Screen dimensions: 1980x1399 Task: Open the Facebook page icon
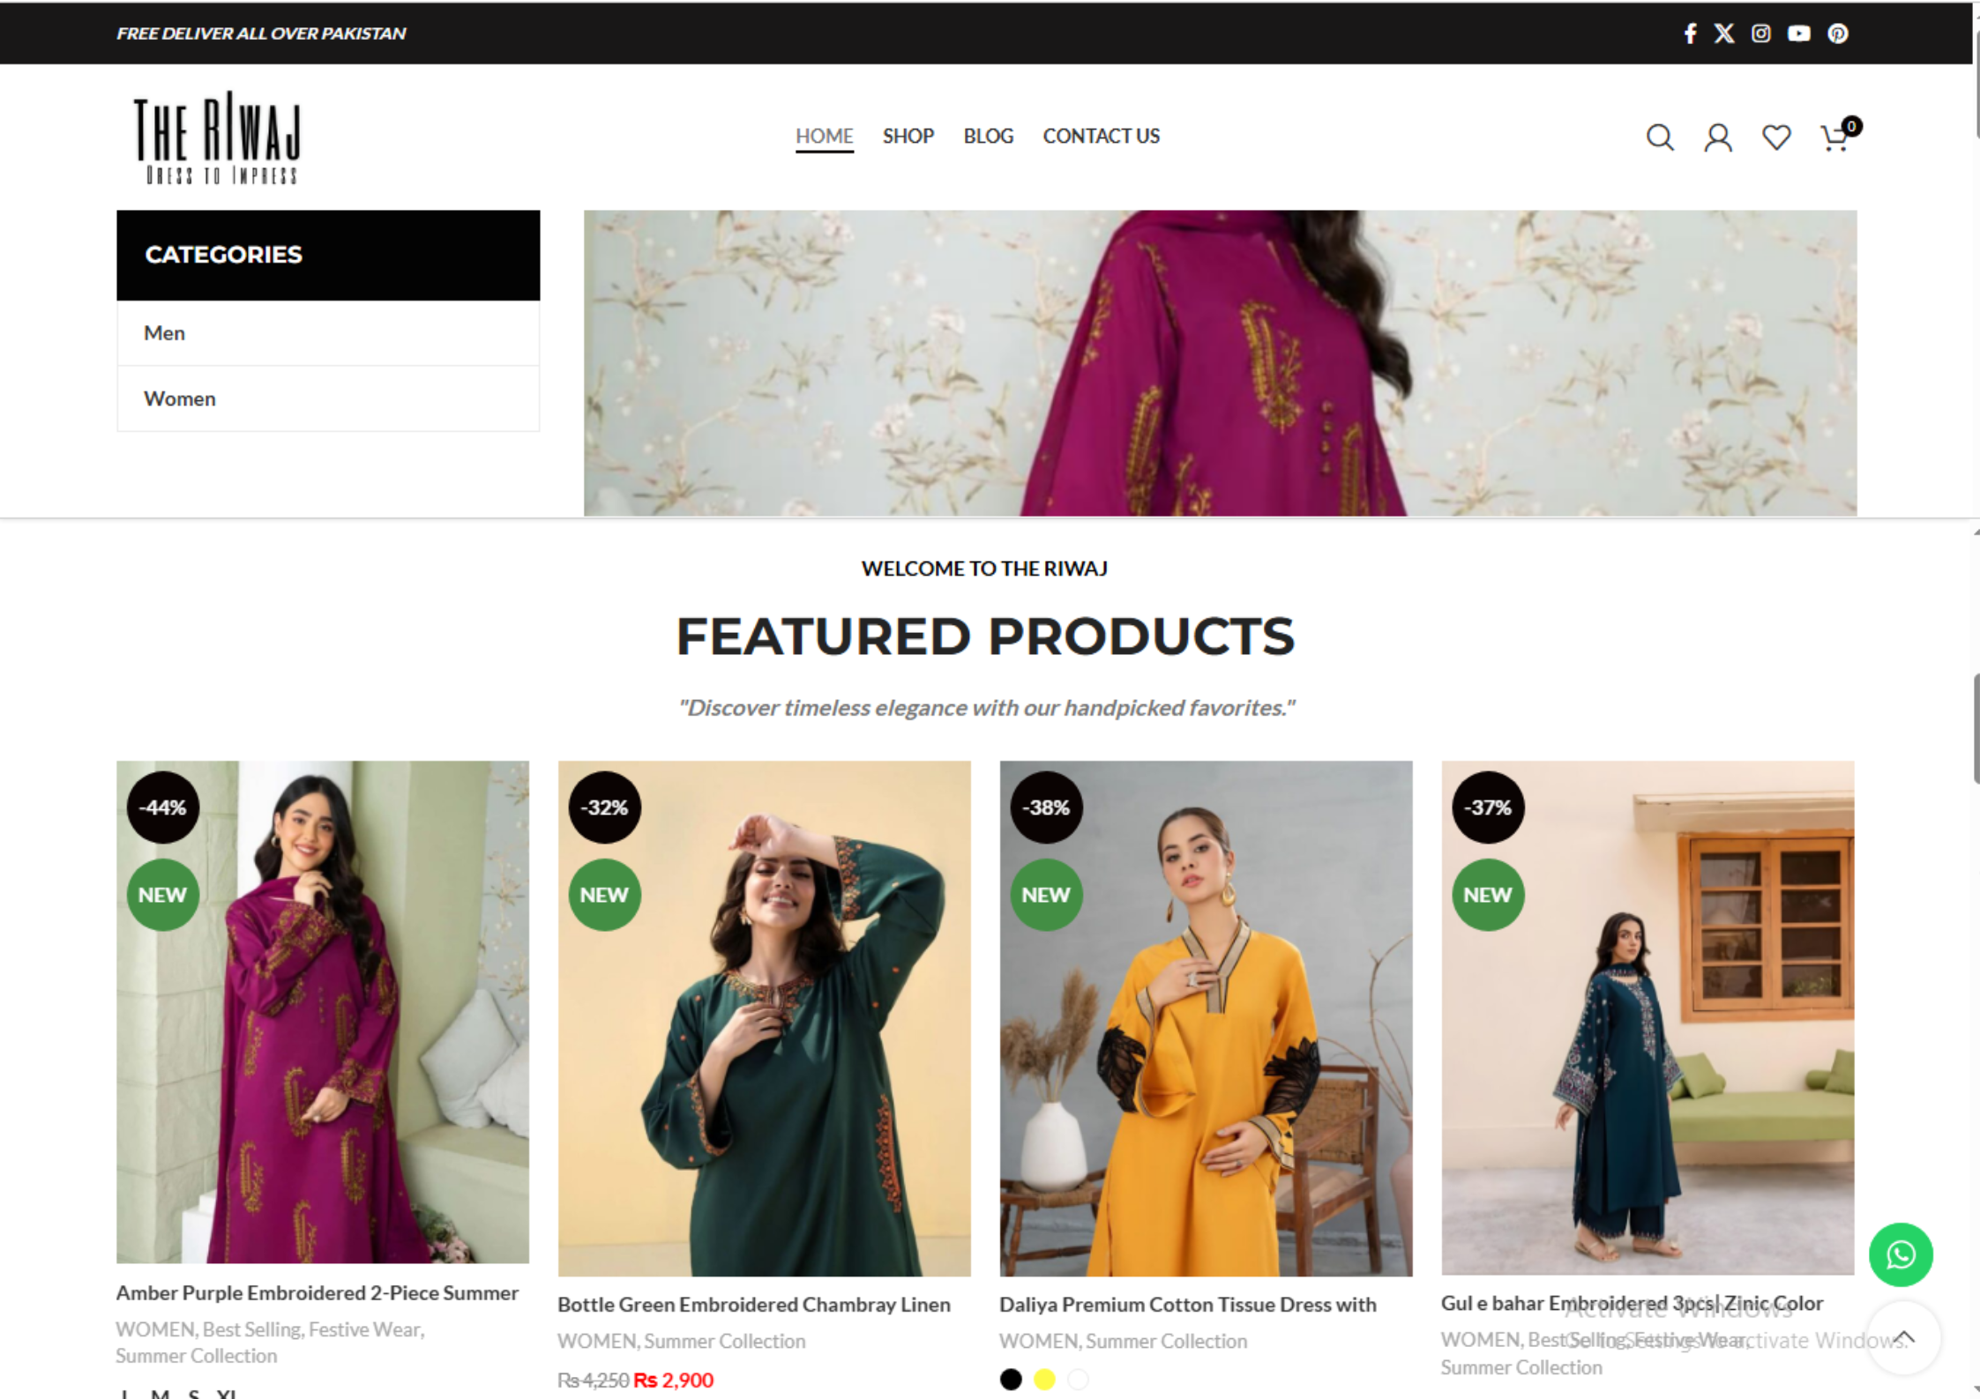pyautogui.click(x=1689, y=33)
